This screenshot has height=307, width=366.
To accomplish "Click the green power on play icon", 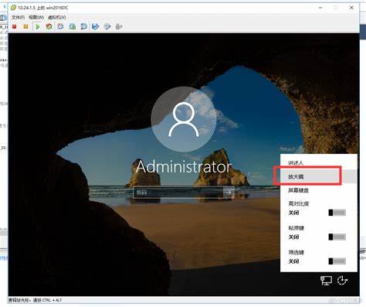I will (38, 26).
